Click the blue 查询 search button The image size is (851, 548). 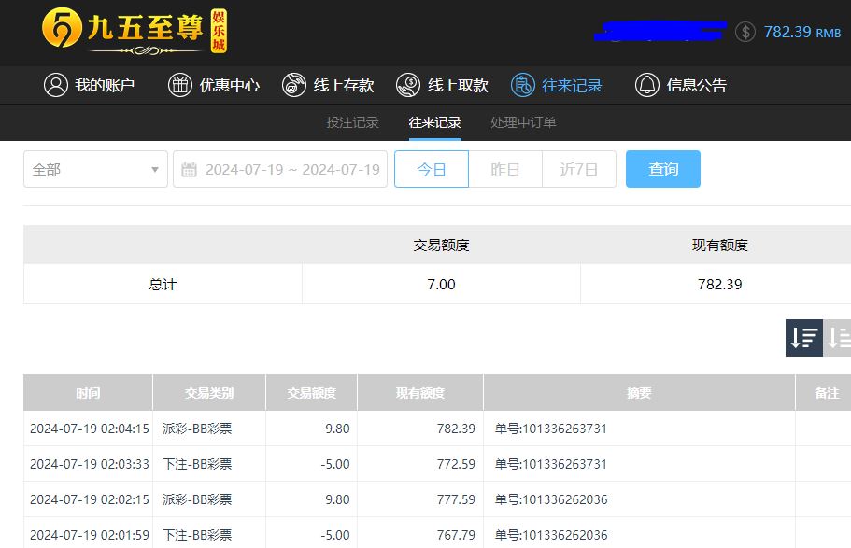663,169
